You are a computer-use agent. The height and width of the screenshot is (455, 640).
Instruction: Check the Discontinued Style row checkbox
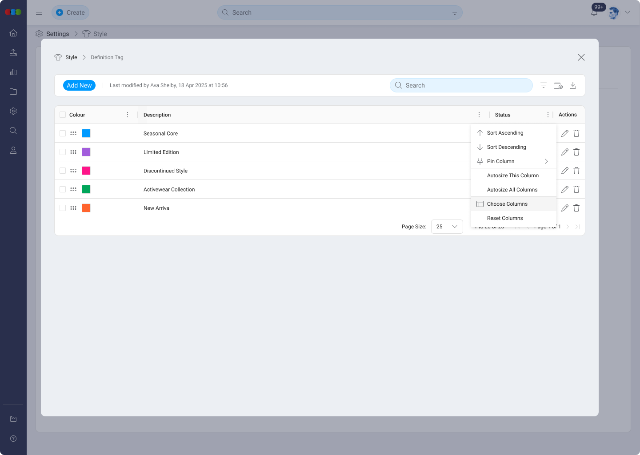(x=62, y=170)
